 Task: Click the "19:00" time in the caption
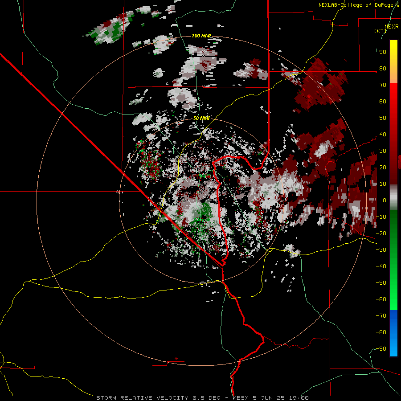coord(299,398)
